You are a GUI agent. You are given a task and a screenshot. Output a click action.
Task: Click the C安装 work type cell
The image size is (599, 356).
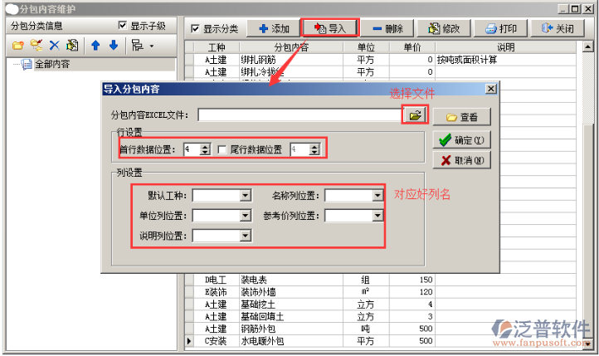tap(217, 341)
